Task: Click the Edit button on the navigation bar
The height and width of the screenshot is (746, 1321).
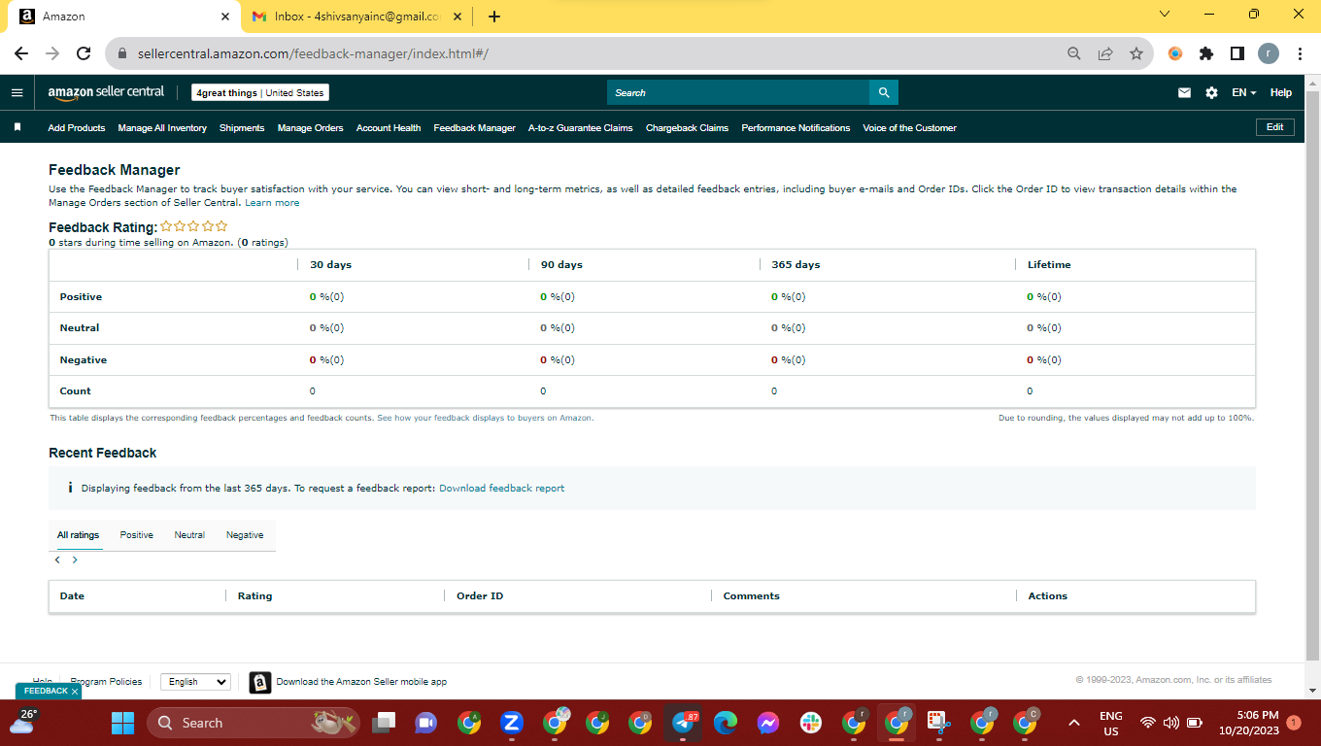Action: [x=1275, y=127]
